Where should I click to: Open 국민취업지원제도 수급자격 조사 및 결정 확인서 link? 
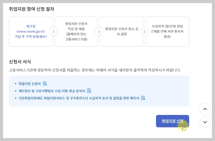79,98
